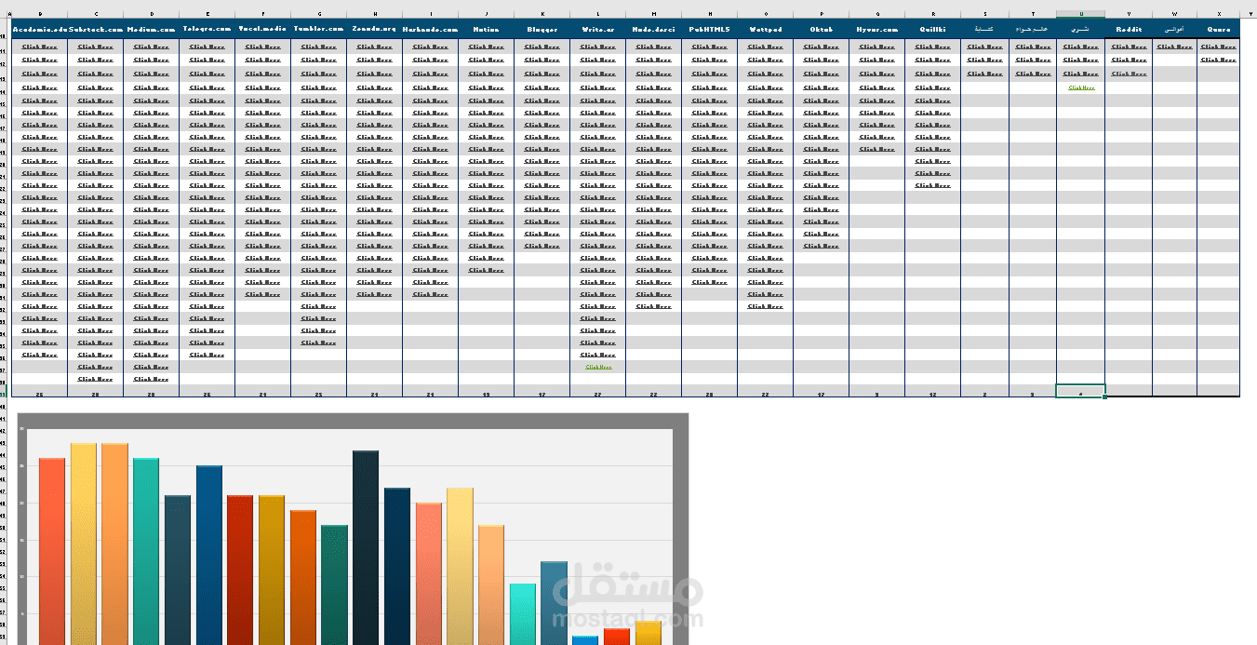
Task: Open first Click Here link under Academia.edu
Action: point(40,47)
